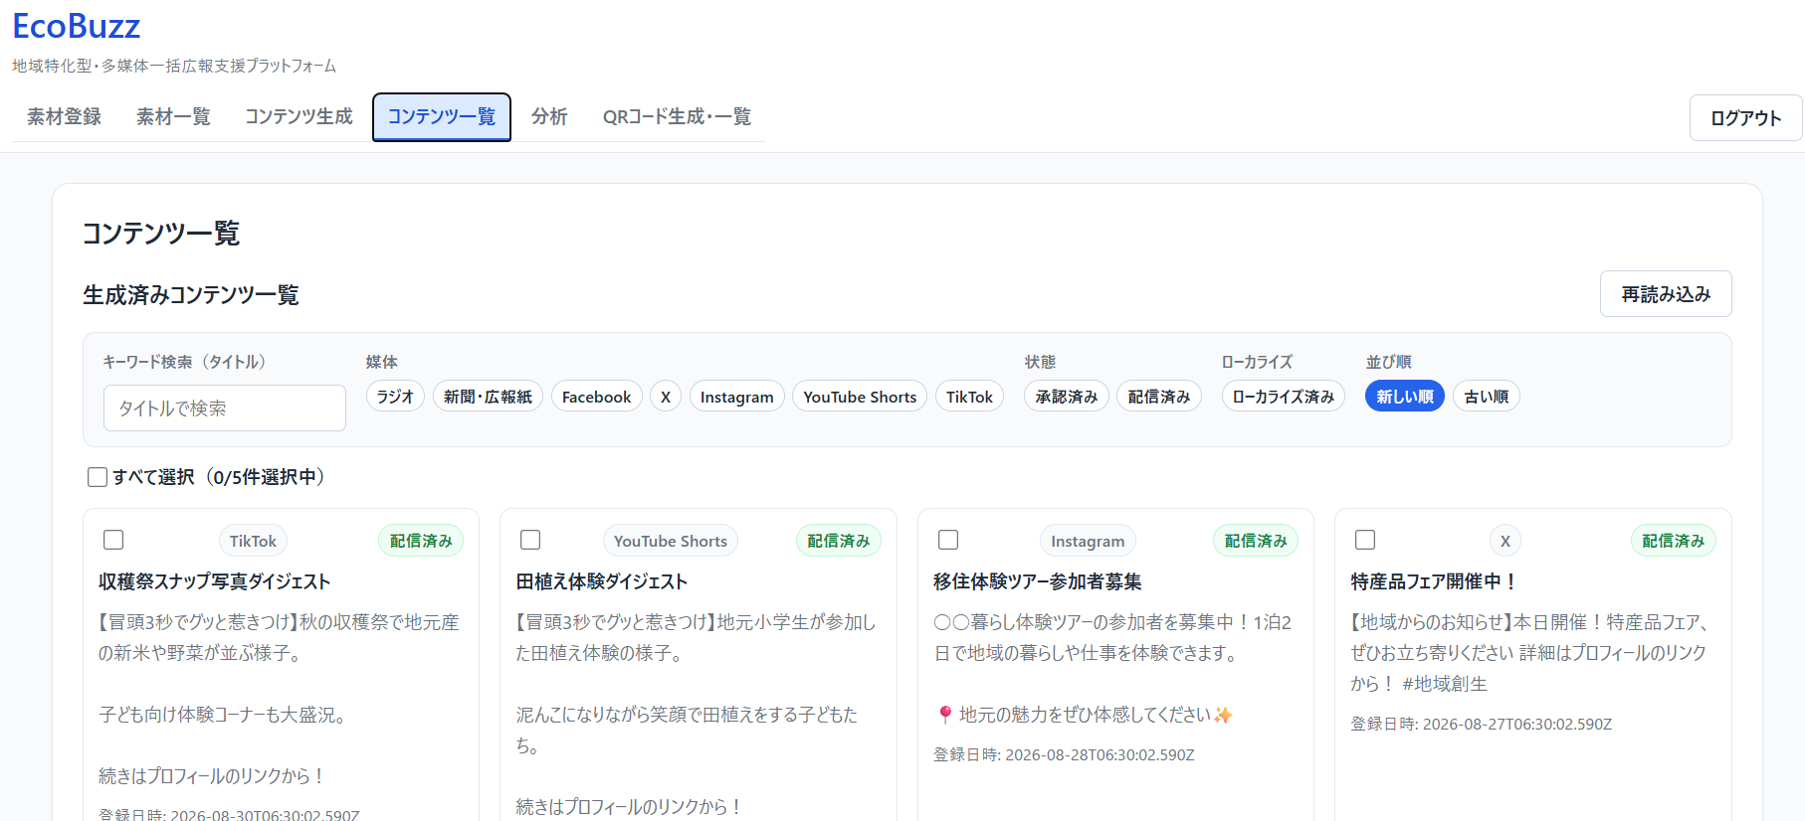Filter content by Instagram chip
The width and height of the screenshot is (1805, 821).
736,397
